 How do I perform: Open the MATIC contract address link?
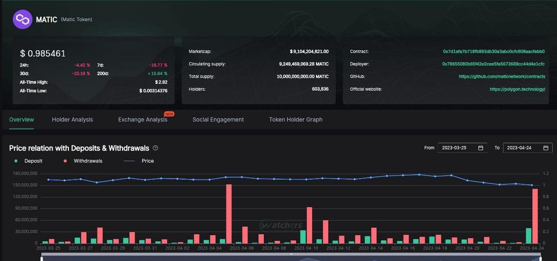[494, 52]
